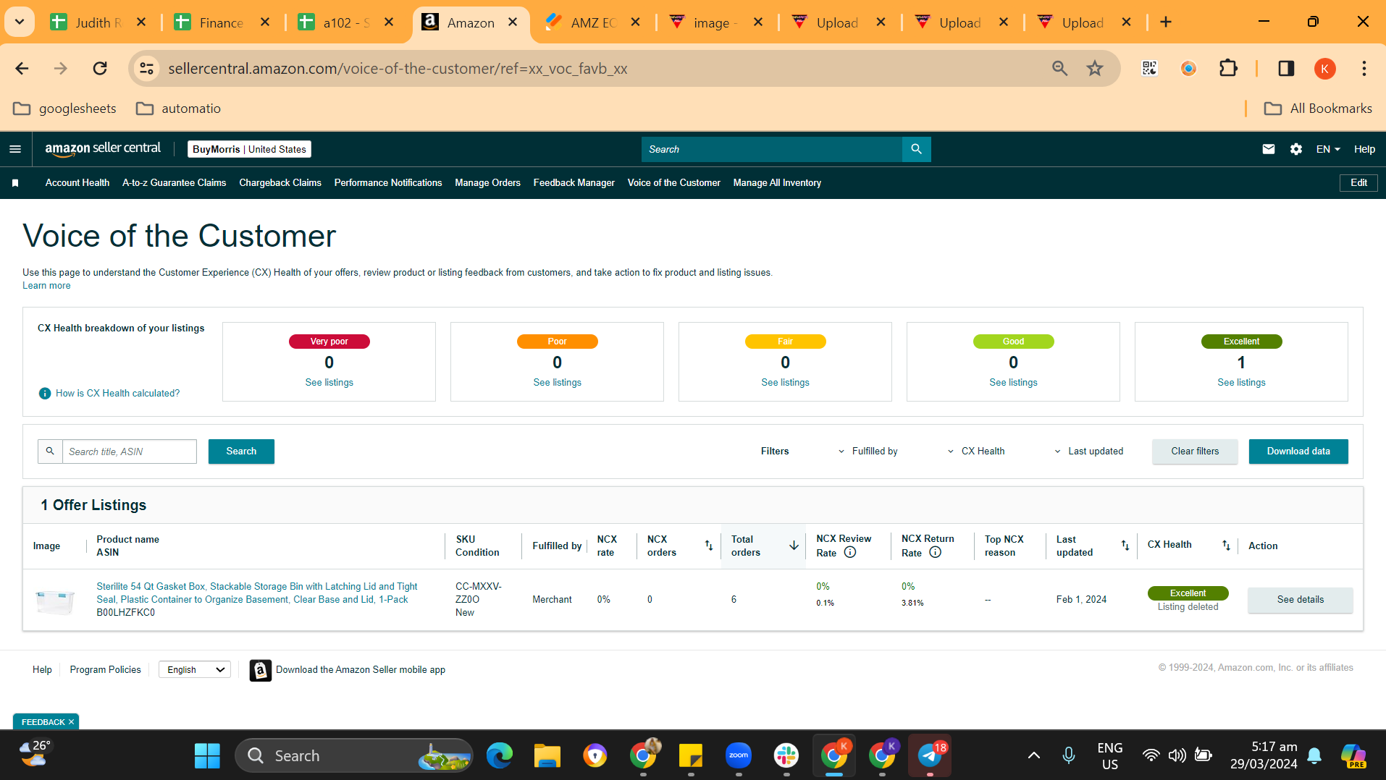The width and height of the screenshot is (1386, 780).
Task: Open A-to-z Guarantee Claims
Action: point(174,183)
